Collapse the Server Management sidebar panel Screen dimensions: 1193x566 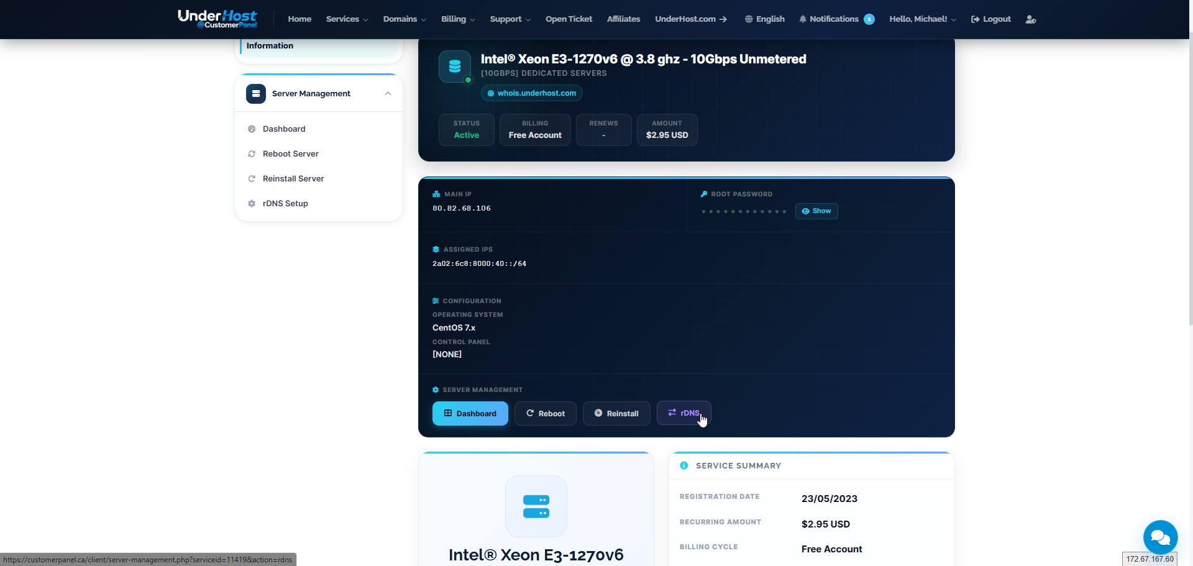pyautogui.click(x=388, y=94)
